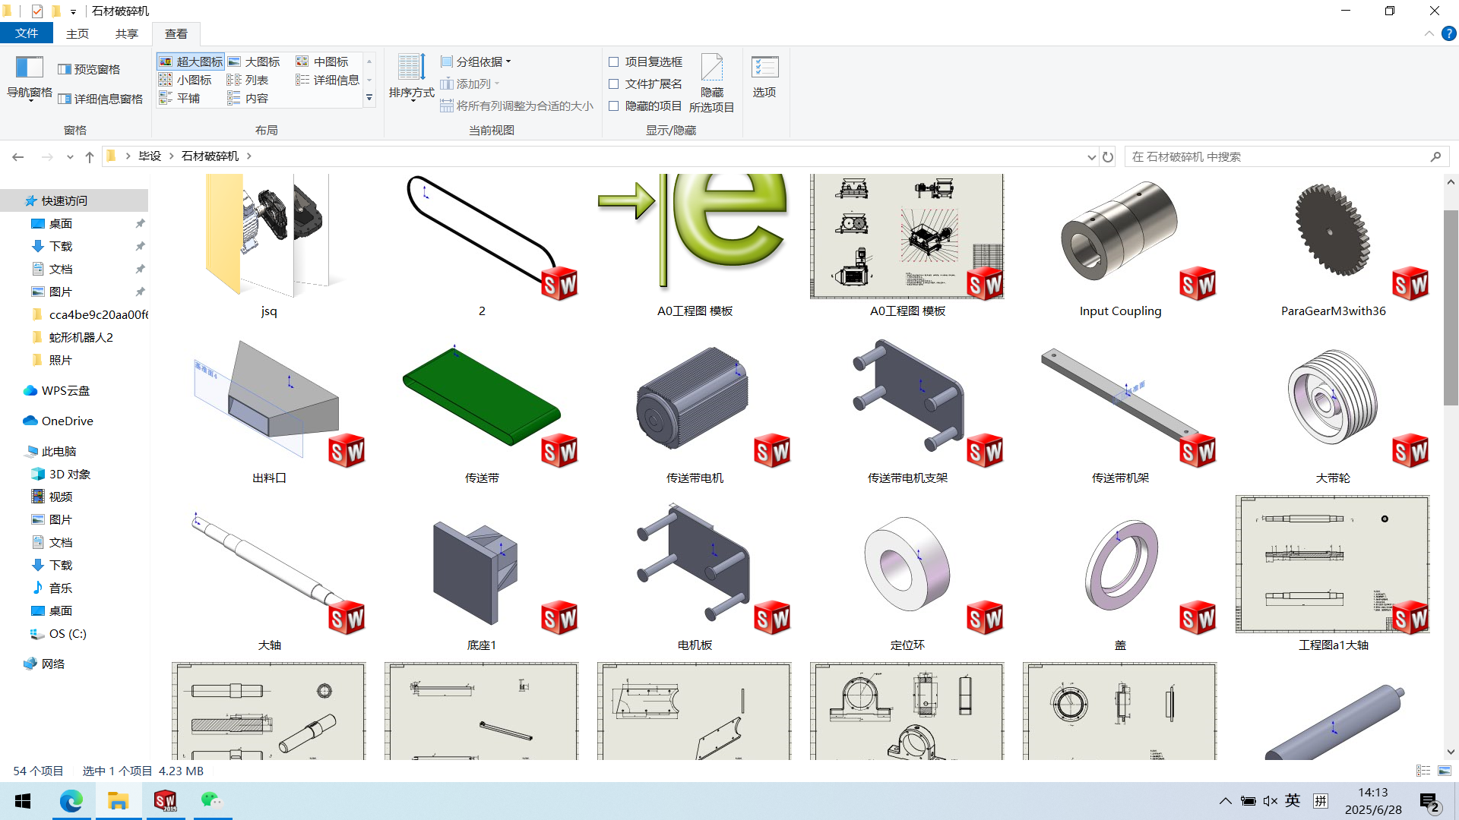
Task: Select the 定位环 ring part
Action: pos(907,577)
